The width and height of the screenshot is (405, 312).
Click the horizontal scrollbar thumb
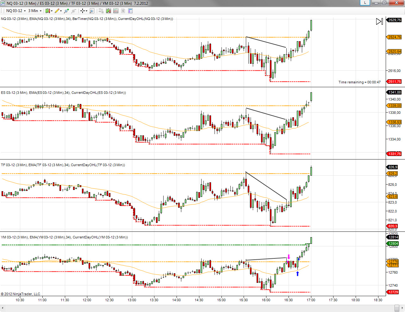[397, 308]
